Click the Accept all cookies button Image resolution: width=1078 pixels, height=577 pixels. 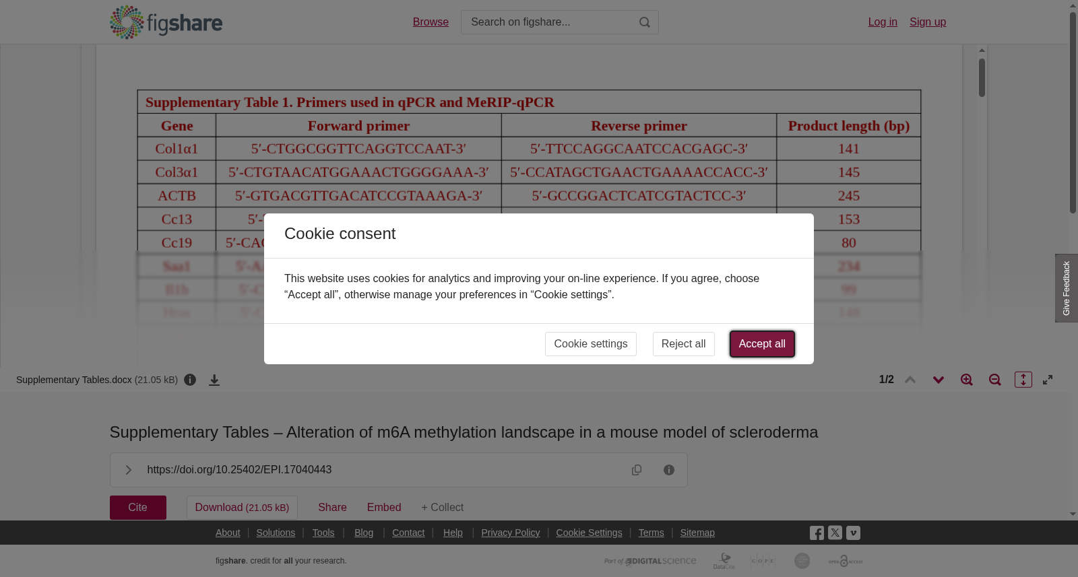(x=762, y=344)
